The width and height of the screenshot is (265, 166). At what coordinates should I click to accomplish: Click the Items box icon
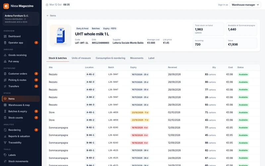pyautogui.click(x=5, y=99)
